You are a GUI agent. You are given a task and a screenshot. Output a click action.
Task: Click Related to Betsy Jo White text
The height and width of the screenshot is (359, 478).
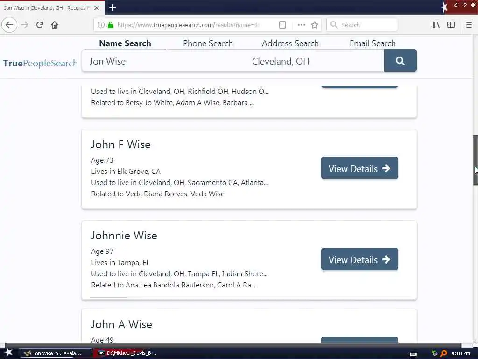173,103
